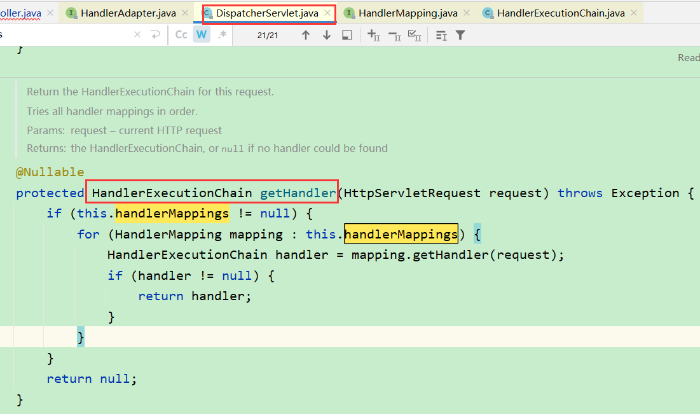Click the DispatcherServlet.java class file icon
Screen dimensions: 700x414
[208, 13]
